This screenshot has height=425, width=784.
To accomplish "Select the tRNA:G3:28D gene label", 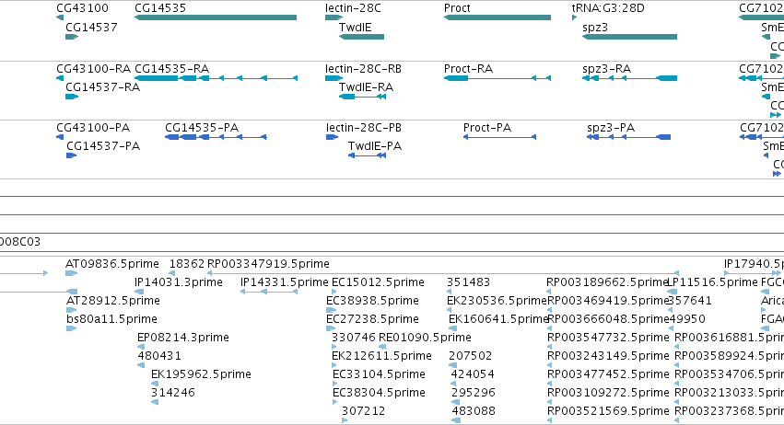I will click(608, 8).
